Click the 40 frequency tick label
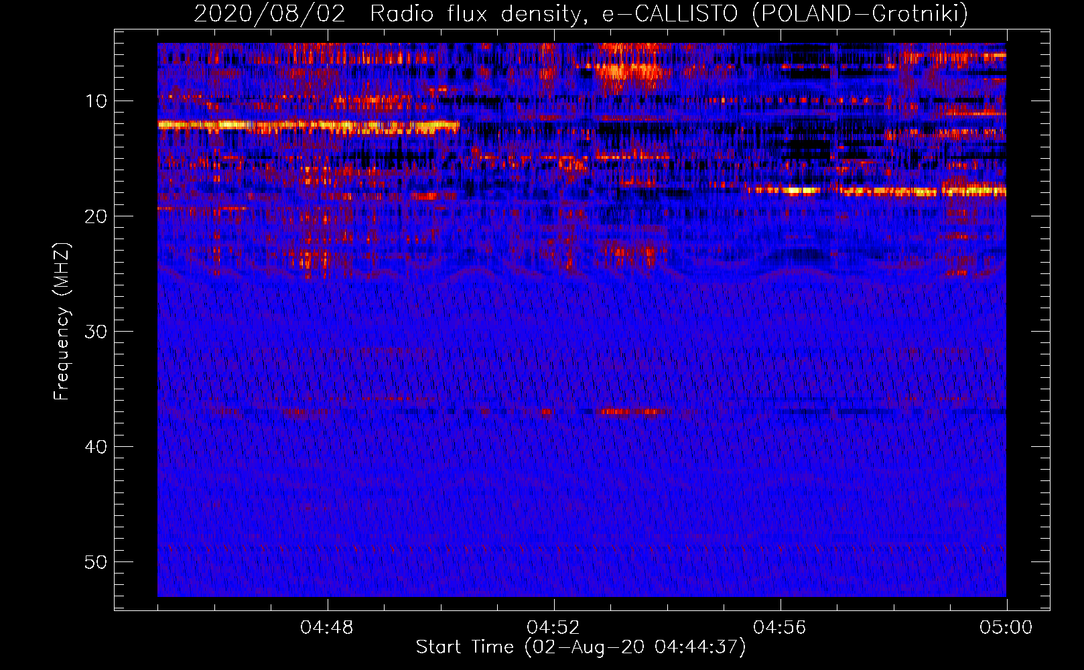This screenshot has width=1084, height=670. (x=96, y=447)
